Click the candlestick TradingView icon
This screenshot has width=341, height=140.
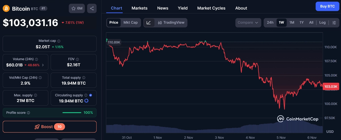pos(160,23)
